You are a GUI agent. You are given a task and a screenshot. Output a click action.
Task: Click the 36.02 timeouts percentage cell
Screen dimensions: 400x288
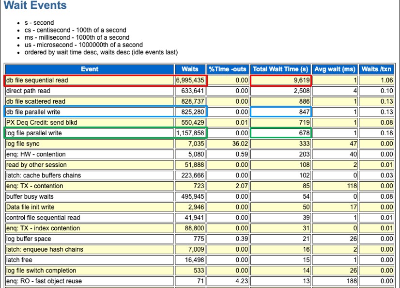tap(229, 144)
